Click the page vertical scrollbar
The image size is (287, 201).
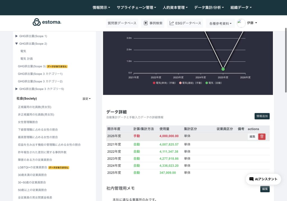(x=286, y=60)
